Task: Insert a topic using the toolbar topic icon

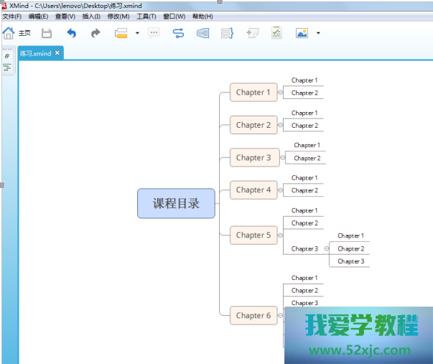Action: pos(121,33)
